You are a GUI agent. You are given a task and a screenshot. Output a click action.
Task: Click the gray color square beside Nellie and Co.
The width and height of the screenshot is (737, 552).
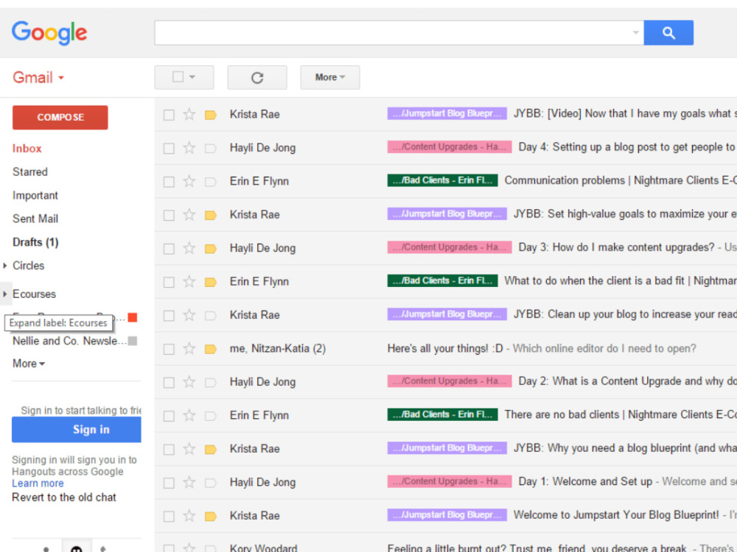click(133, 341)
